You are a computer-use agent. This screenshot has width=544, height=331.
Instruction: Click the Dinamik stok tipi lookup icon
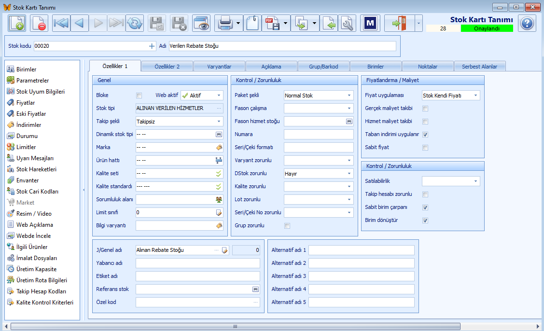(219, 134)
